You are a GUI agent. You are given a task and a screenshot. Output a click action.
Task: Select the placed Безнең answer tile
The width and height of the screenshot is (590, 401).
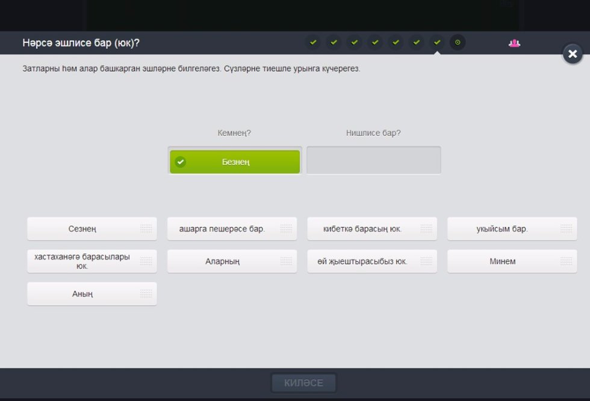235,162
